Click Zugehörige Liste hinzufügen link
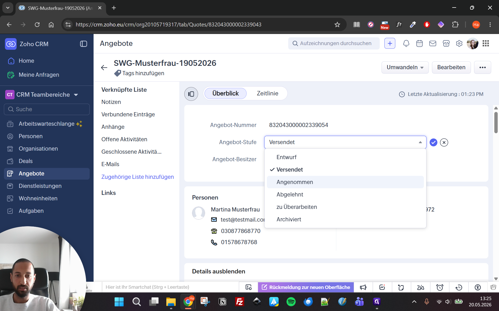This screenshot has height=311, width=499. click(137, 177)
